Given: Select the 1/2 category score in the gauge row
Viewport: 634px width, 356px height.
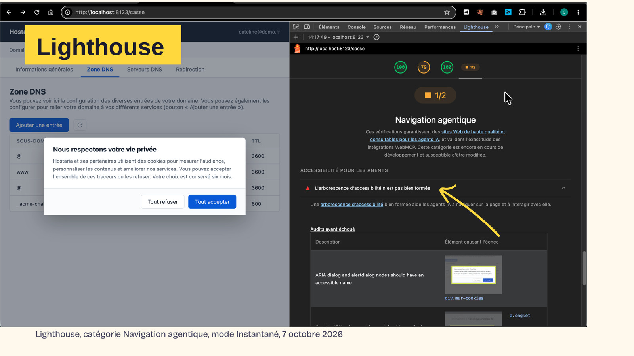Looking at the screenshot, I should (x=470, y=67).
